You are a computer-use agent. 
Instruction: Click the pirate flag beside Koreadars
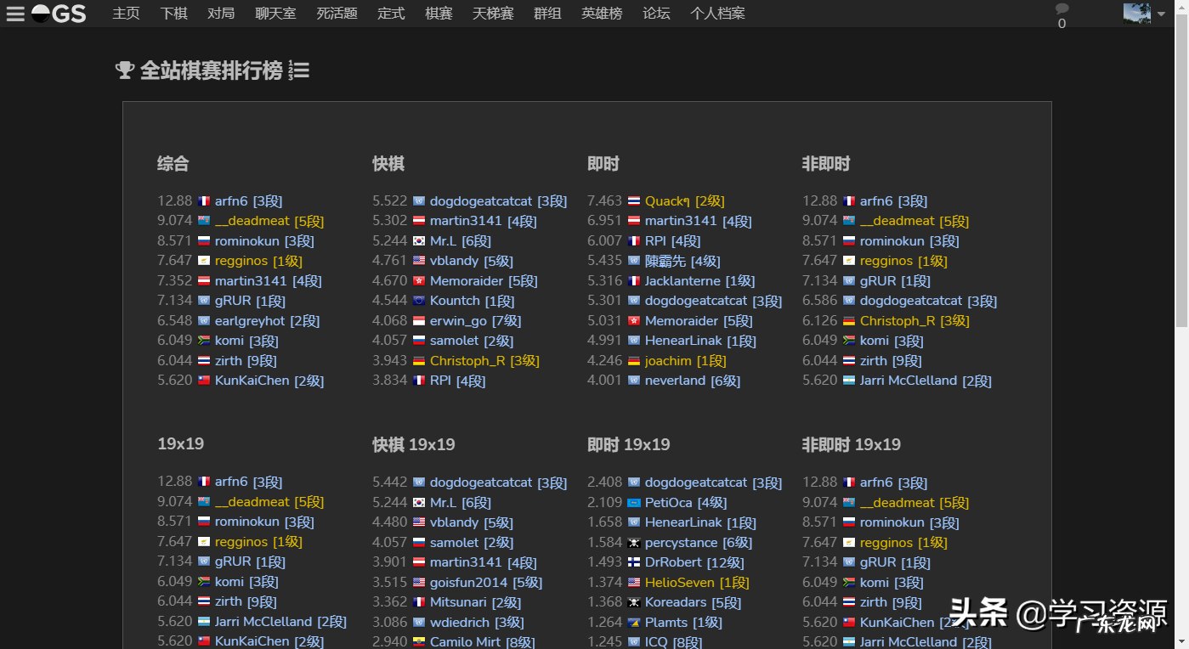[634, 602]
